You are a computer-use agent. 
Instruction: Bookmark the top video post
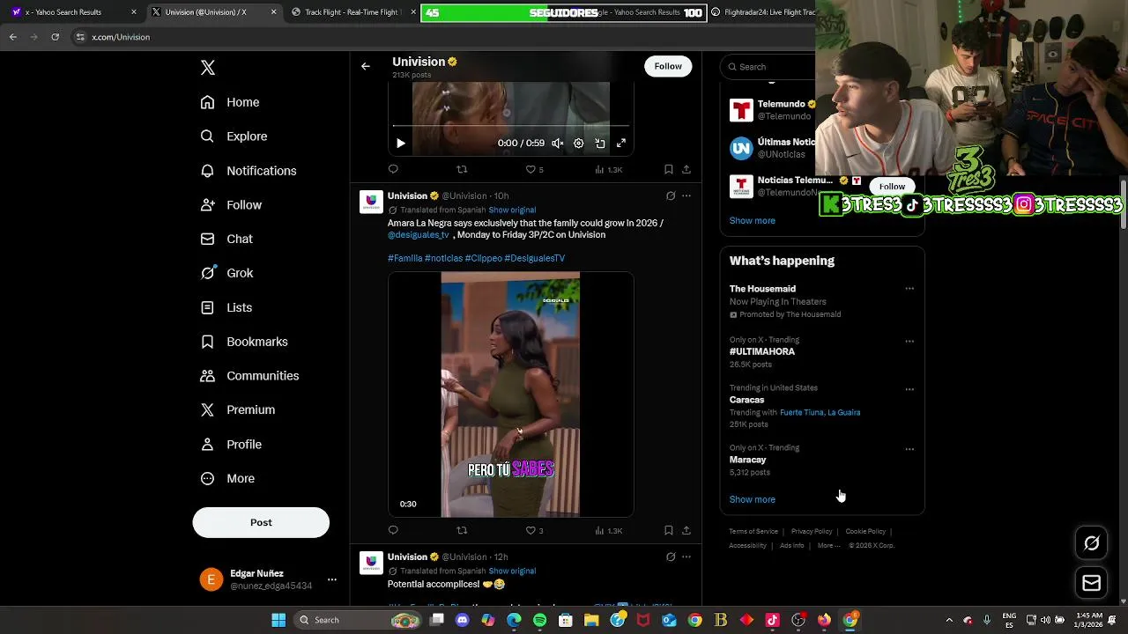[668, 169]
